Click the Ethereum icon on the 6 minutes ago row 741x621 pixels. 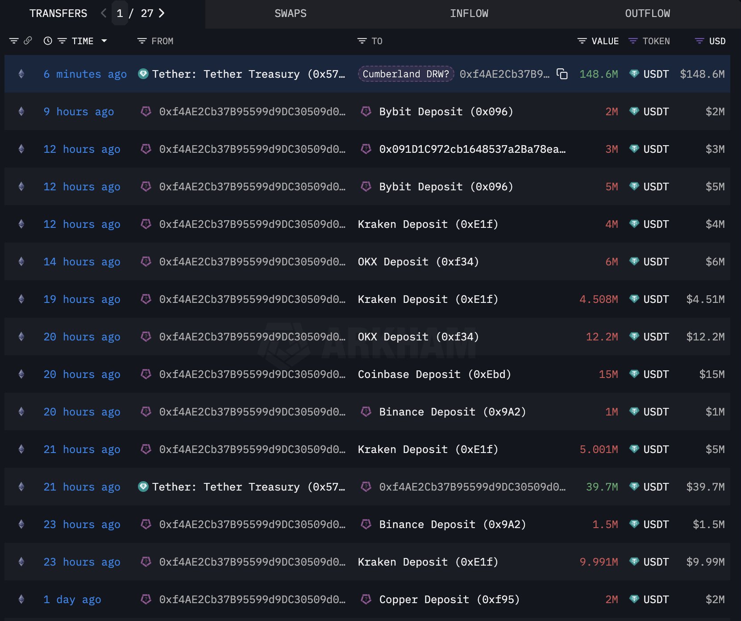(x=21, y=74)
